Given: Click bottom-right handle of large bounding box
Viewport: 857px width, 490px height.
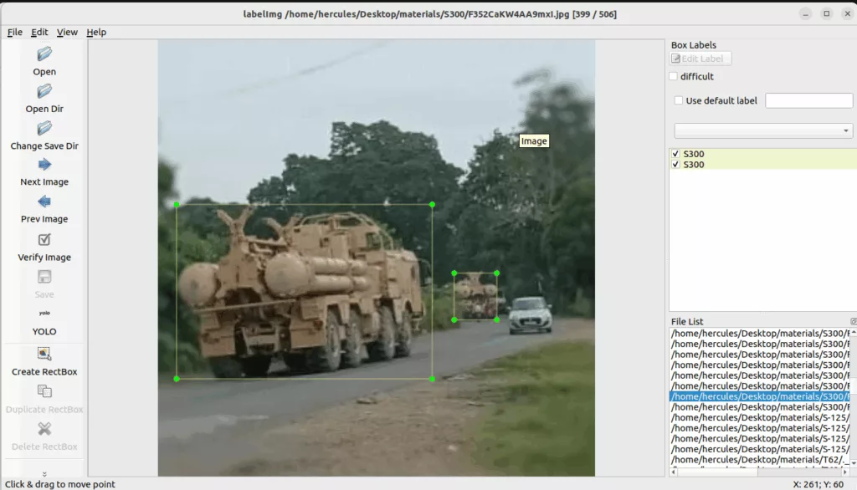Looking at the screenshot, I should click(433, 379).
